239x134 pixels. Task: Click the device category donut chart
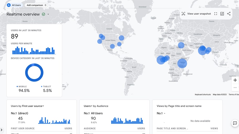tap(34, 72)
